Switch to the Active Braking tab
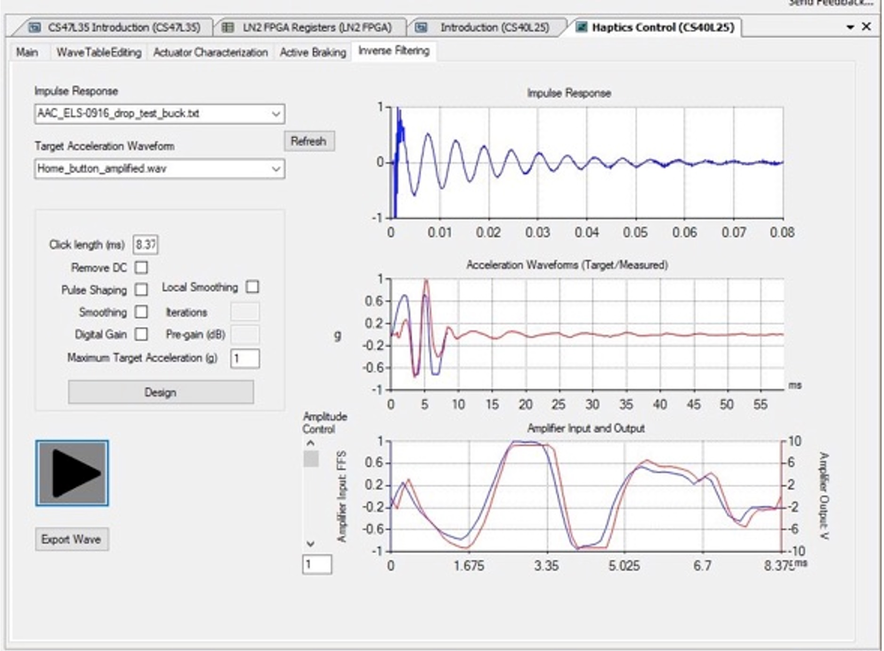This screenshot has height=651, width=884. (x=312, y=52)
